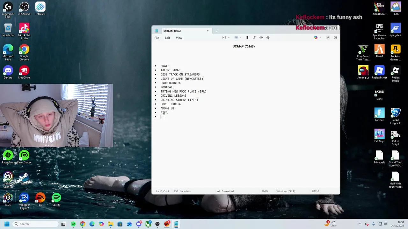This screenshot has width=408, height=229.
Task: Open Microsoft Store from the taskbar
Action: click(x=120, y=224)
